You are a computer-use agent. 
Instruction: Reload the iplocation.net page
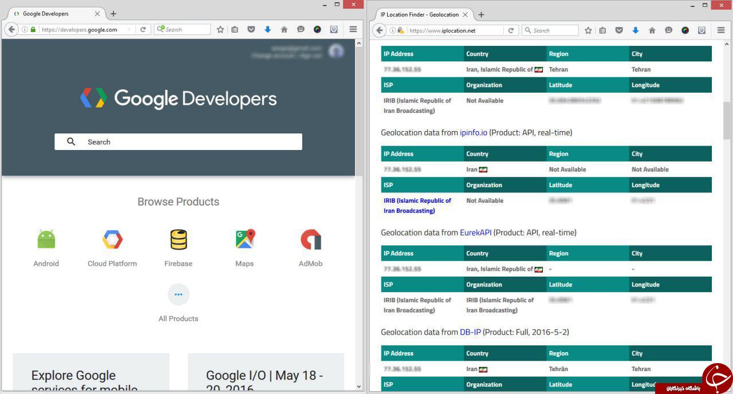511,30
